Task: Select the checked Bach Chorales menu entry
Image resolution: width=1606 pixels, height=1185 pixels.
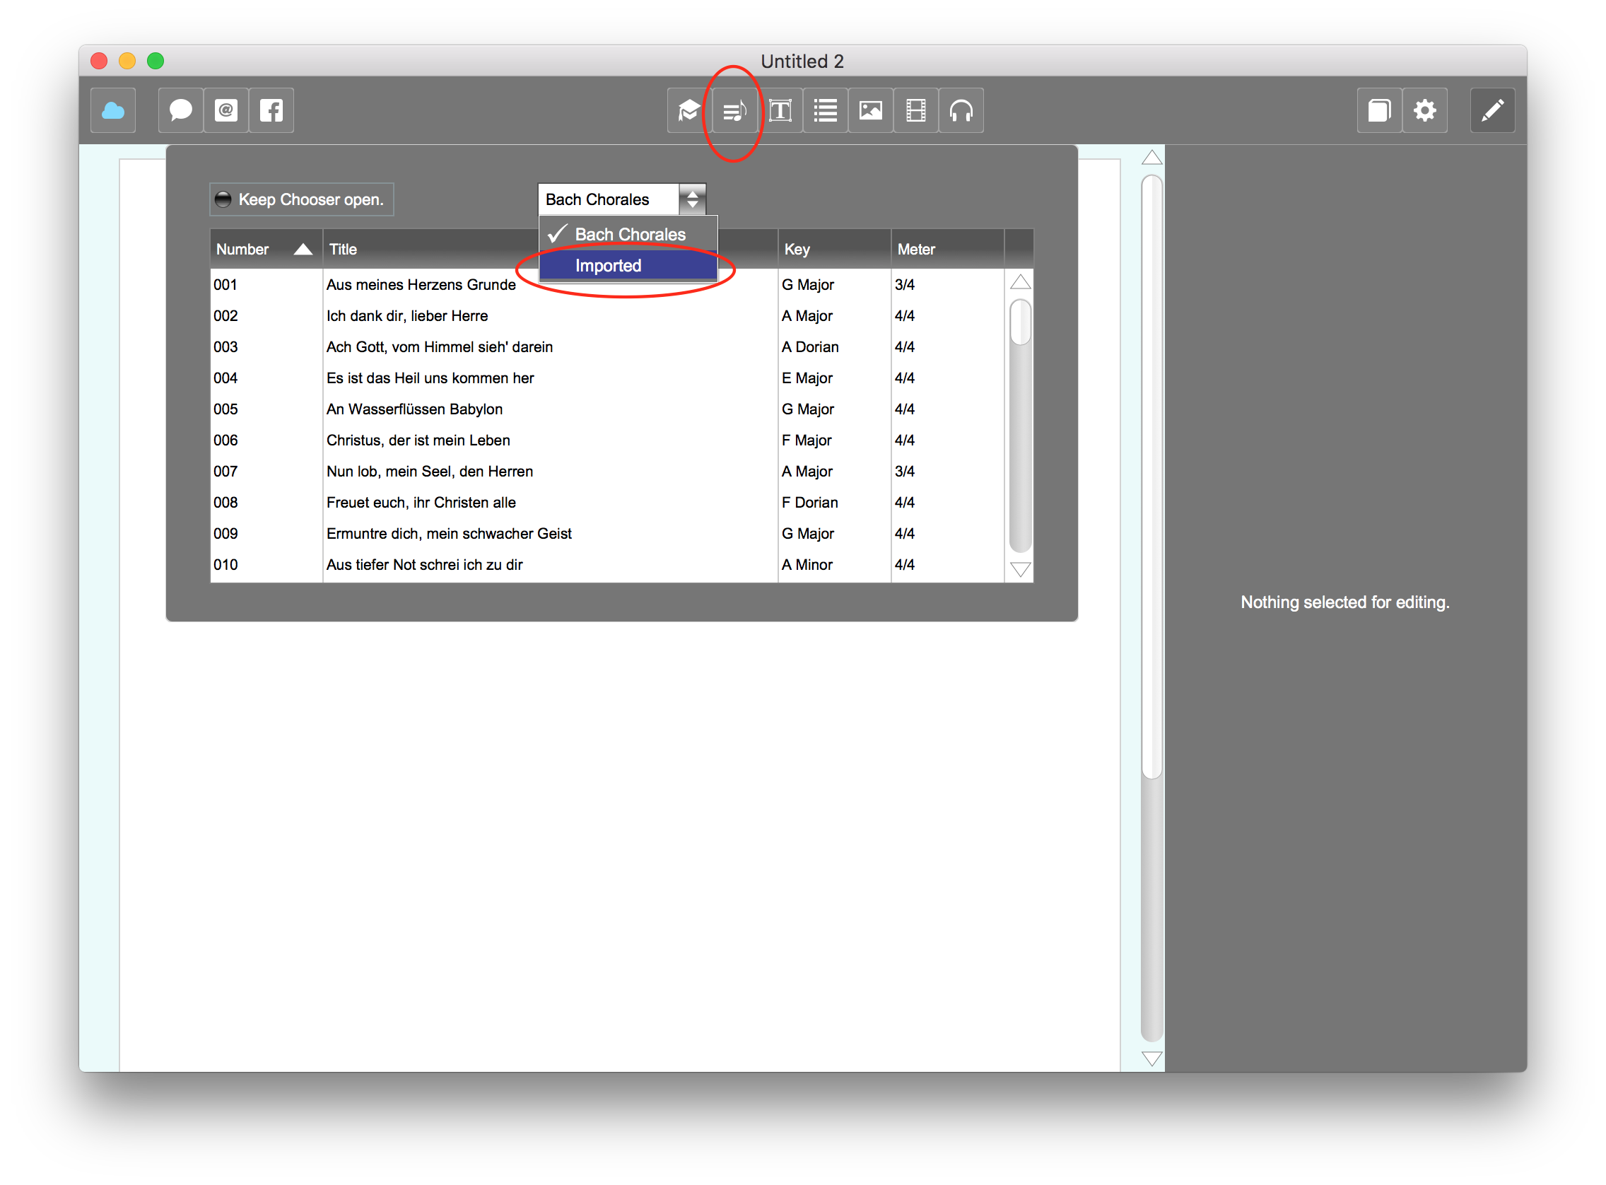Action: (629, 235)
